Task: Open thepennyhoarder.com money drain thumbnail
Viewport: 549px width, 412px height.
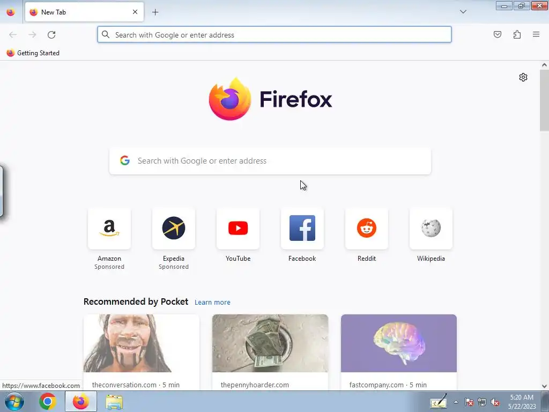Action: click(270, 343)
